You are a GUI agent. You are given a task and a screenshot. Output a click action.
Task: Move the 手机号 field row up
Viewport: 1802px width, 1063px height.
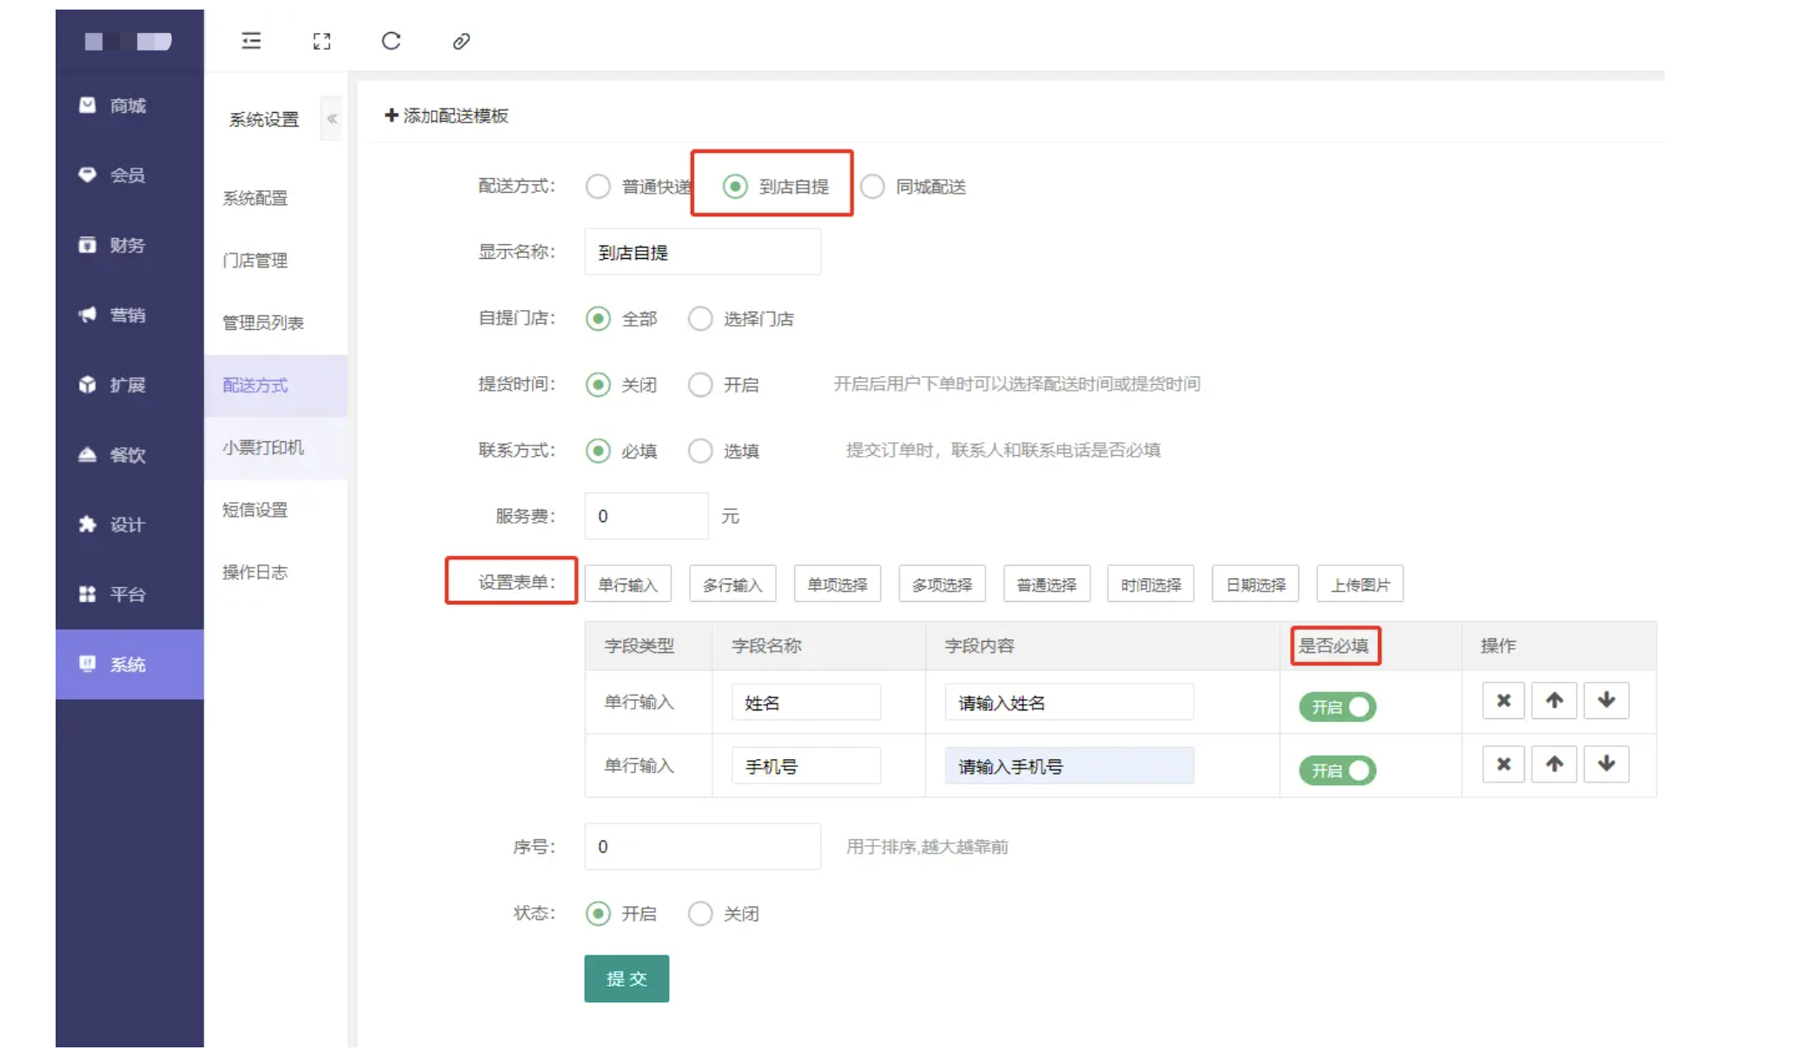coord(1554,764)
